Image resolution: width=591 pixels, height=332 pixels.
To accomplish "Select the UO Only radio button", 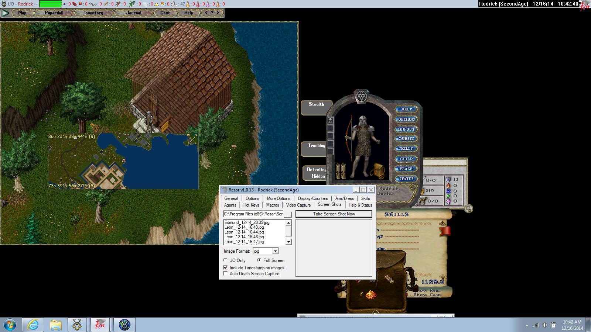I will point(225,260).
